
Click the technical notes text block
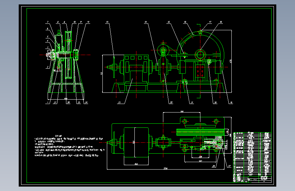click(x=69, y=146)
